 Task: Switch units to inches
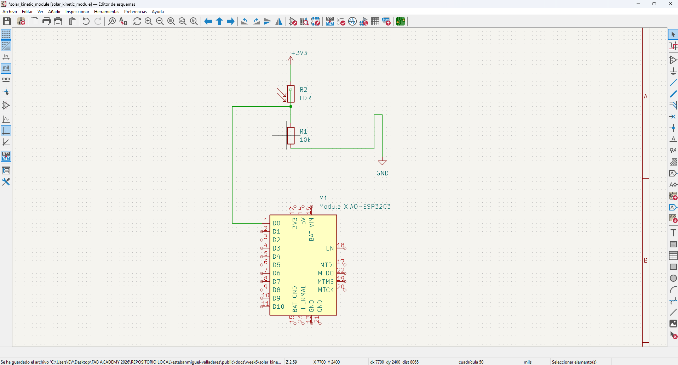point(6,57)
